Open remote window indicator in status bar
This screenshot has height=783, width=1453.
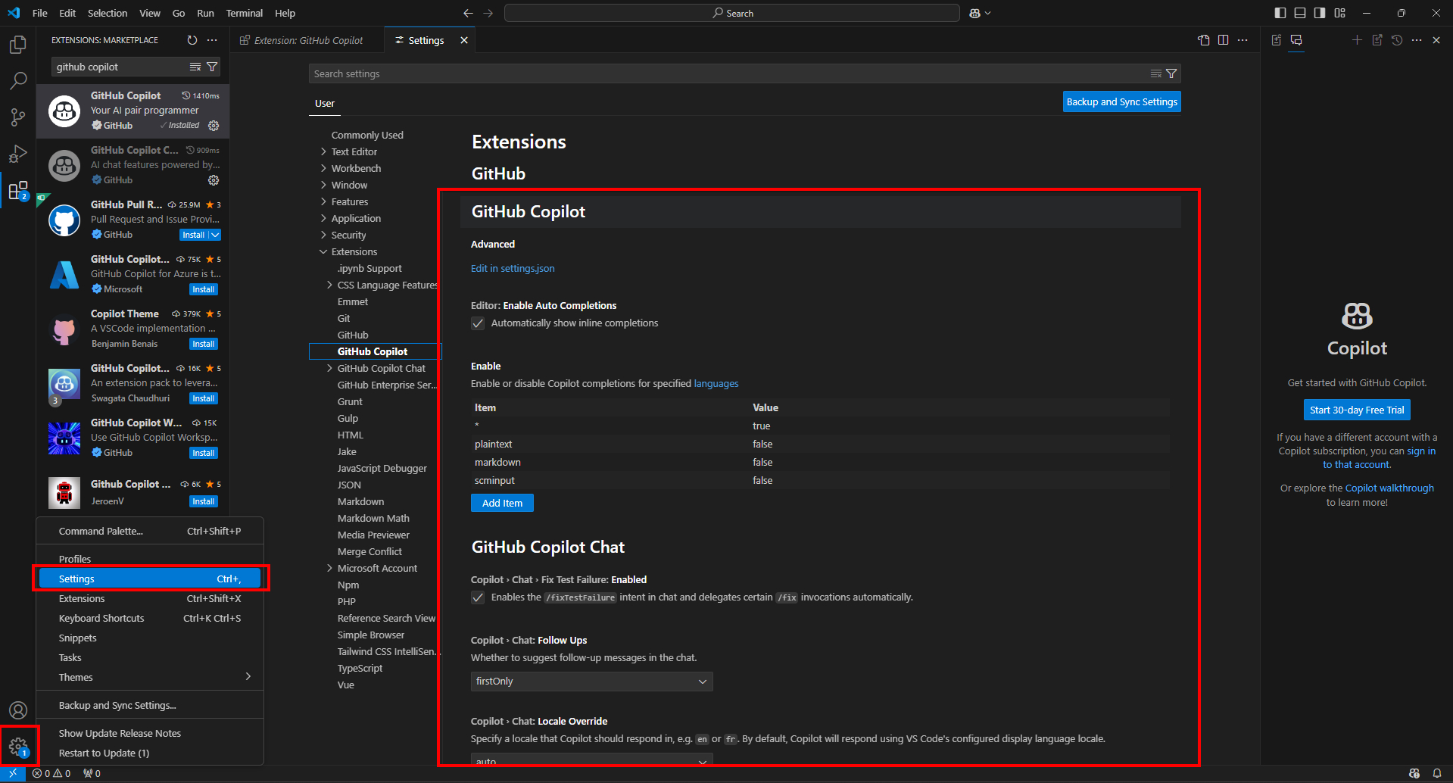[13, 773]
